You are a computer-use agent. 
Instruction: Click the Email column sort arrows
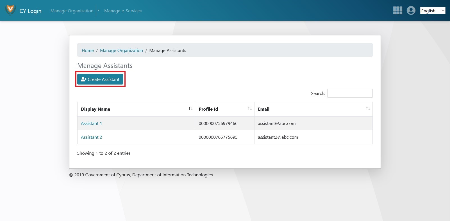(x=368, y=109)
